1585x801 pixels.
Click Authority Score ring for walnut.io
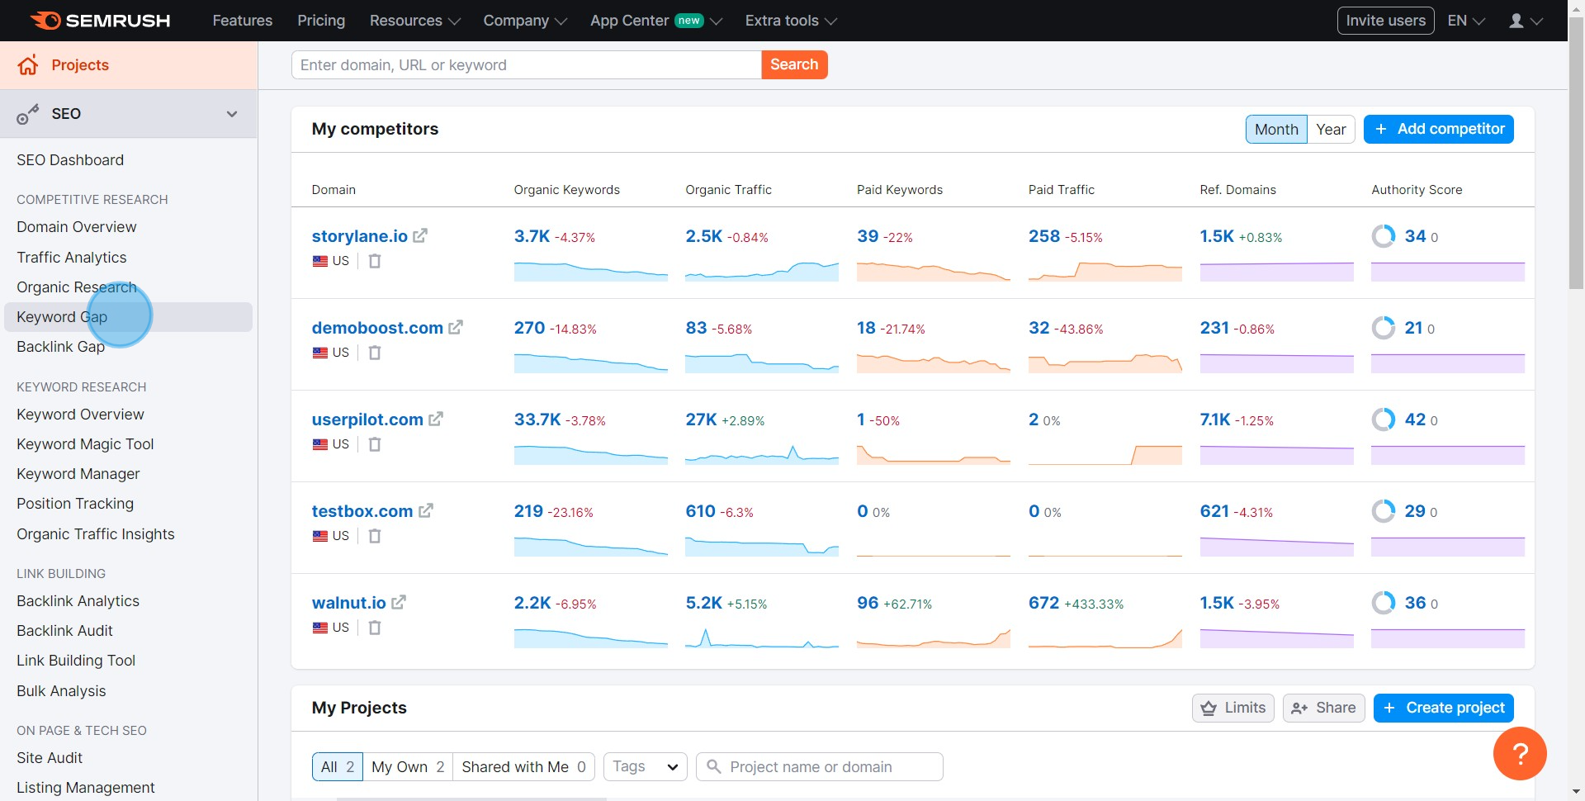1384,603
